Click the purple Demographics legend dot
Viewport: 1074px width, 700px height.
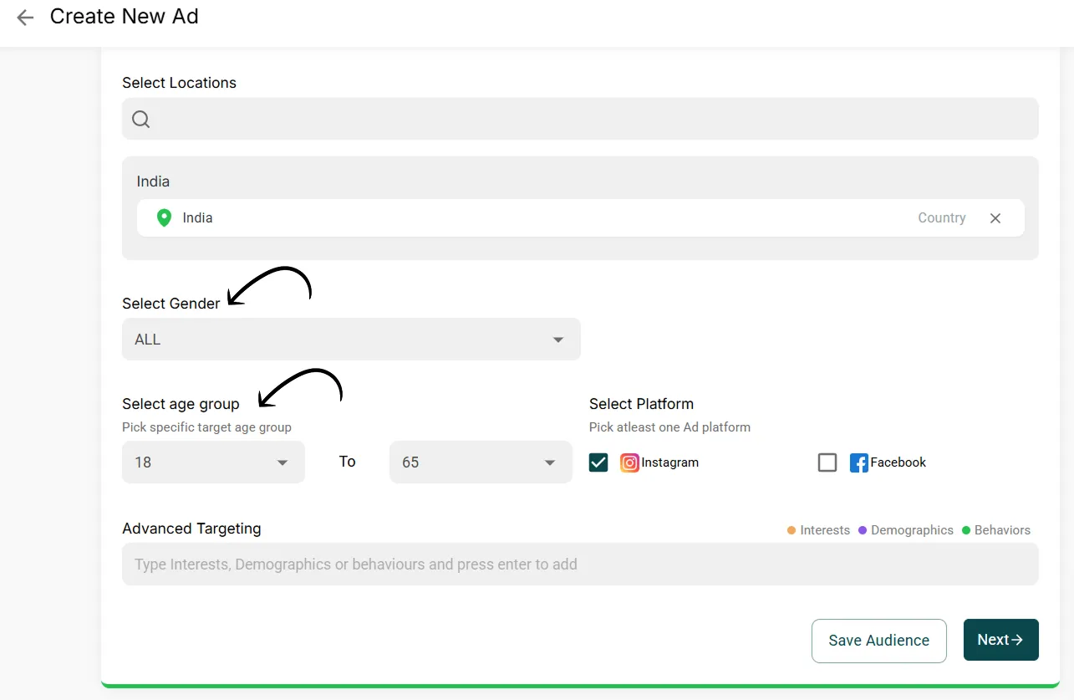(863, 530)
